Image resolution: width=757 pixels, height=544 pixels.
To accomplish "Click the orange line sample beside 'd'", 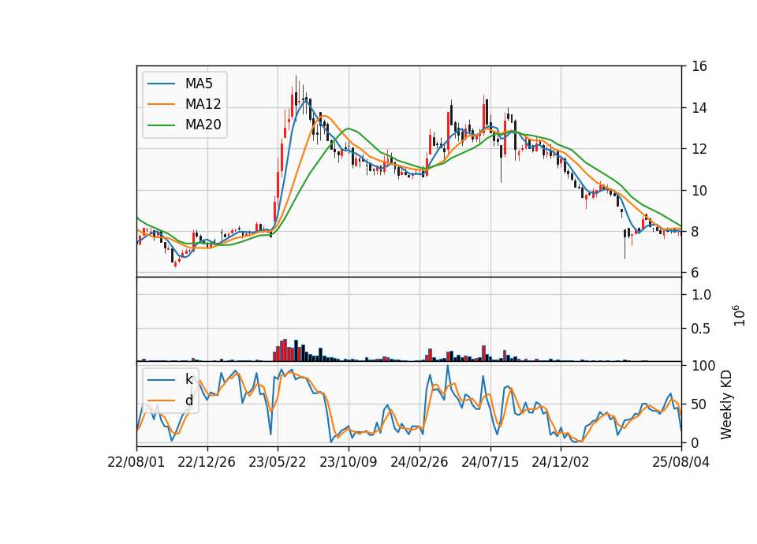I will (161, 401).
